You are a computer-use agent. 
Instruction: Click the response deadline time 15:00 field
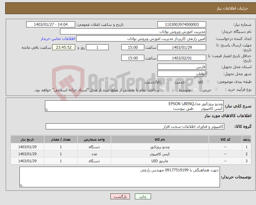[133, 47]
